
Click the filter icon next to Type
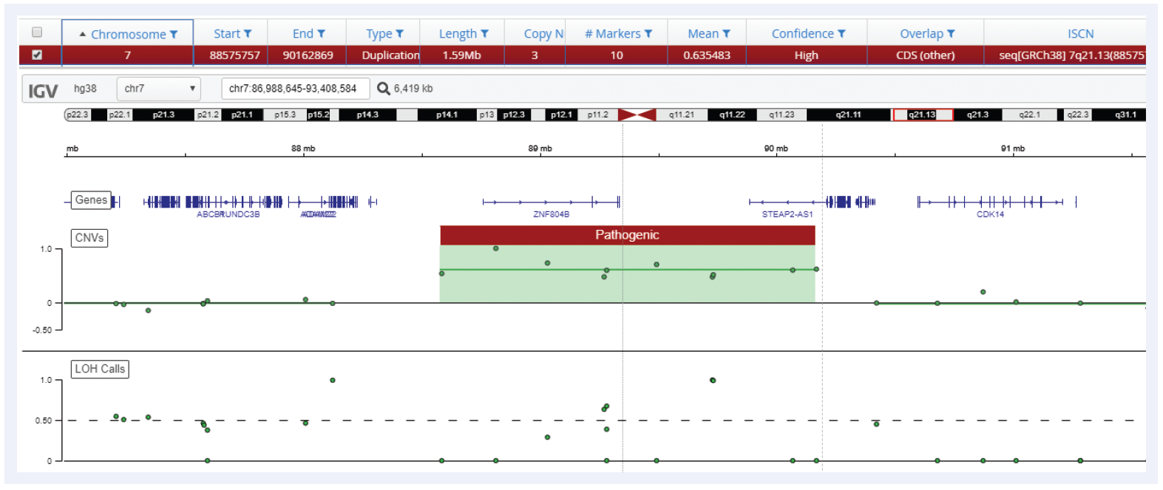pos(399,34)
